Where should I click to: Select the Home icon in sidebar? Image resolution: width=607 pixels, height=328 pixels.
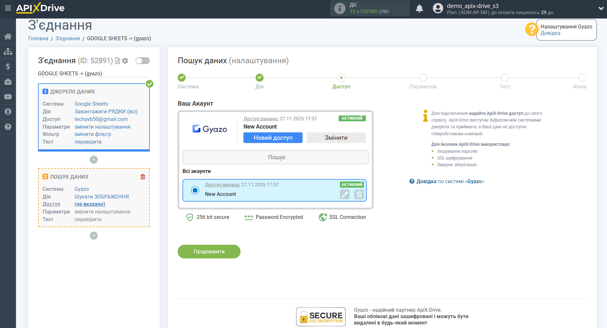(8, 36)
